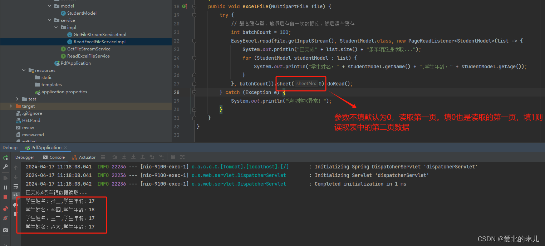The height and width of the screenshot is (246, 545).
Task: Stop the debug session red square
Action: pos(5,197)
